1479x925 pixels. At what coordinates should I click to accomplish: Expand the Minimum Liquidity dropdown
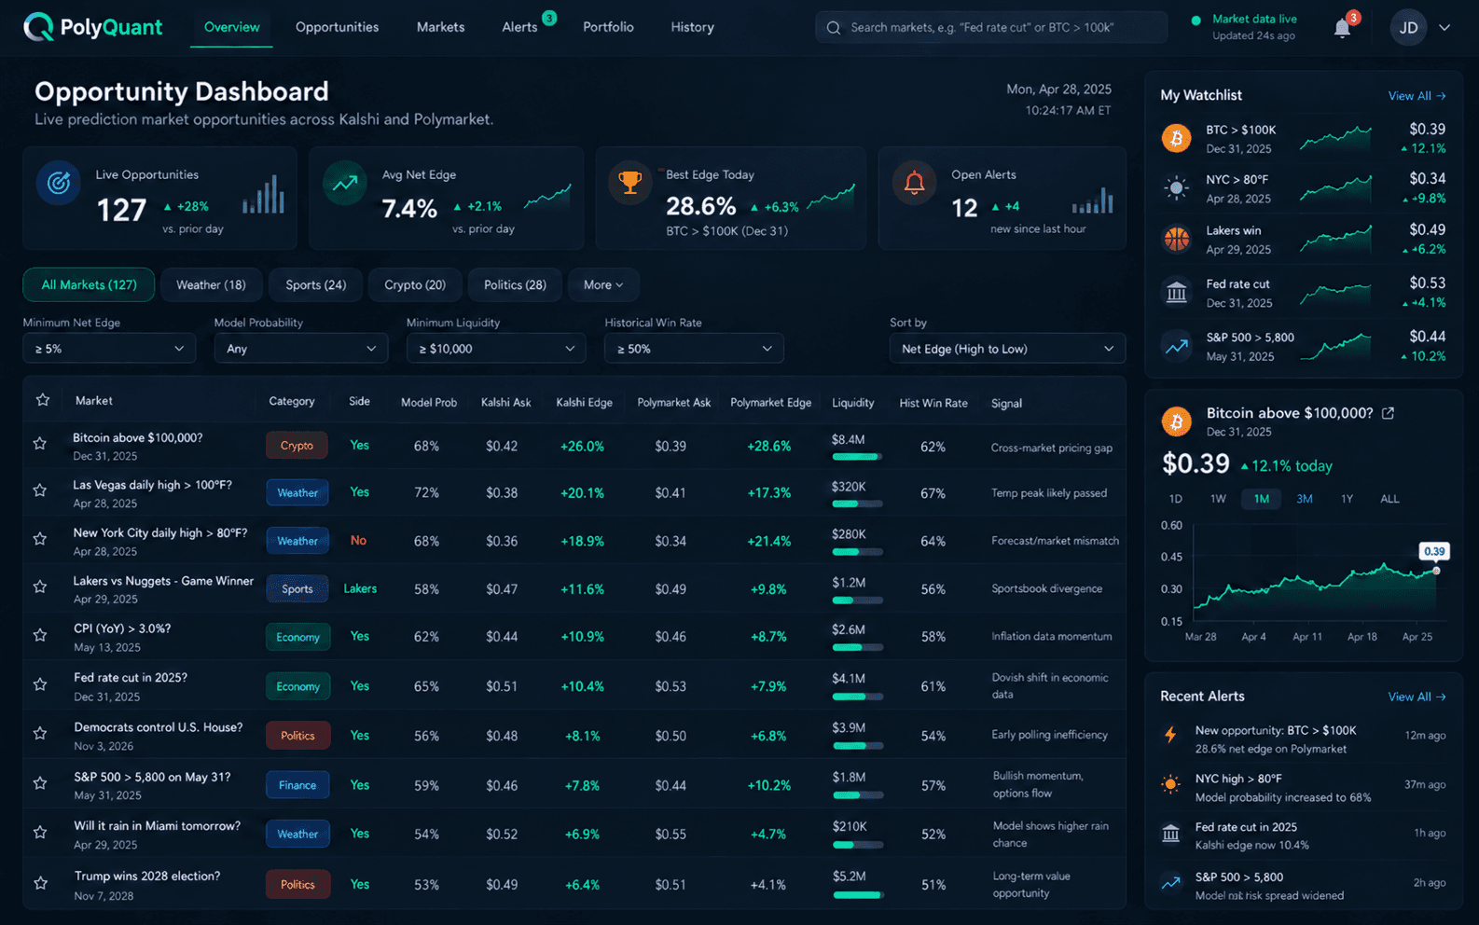point(496,349)
